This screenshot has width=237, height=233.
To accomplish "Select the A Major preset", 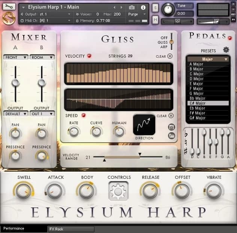I will 208,64.
